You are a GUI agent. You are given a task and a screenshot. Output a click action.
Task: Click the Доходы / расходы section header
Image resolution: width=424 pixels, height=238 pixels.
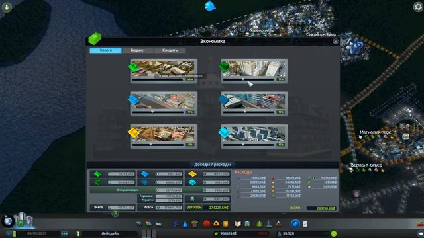pos(213,165)
